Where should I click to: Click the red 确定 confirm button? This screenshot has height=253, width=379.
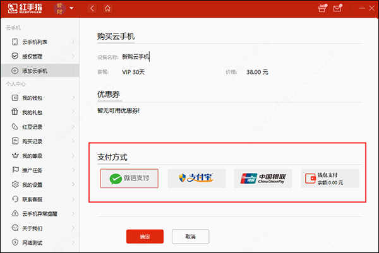point(145,237)
